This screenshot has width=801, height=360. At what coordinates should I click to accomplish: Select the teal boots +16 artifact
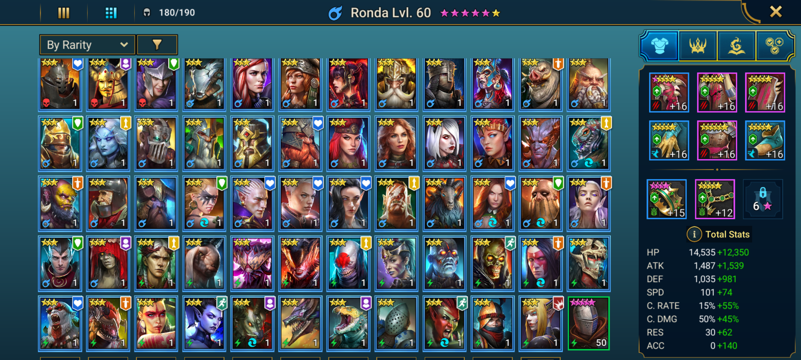[x=765, y=140]
